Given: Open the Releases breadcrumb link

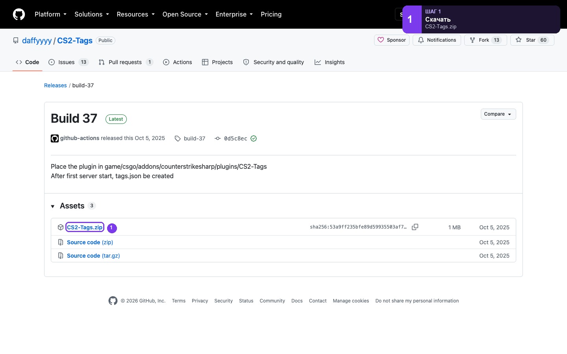Looking at the screenshot, I should click(56, 85).
